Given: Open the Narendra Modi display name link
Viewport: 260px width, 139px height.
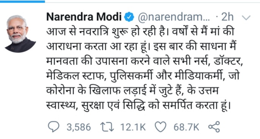Looking at the screenshot, I should pyautogui.click(x=84, y=17).
